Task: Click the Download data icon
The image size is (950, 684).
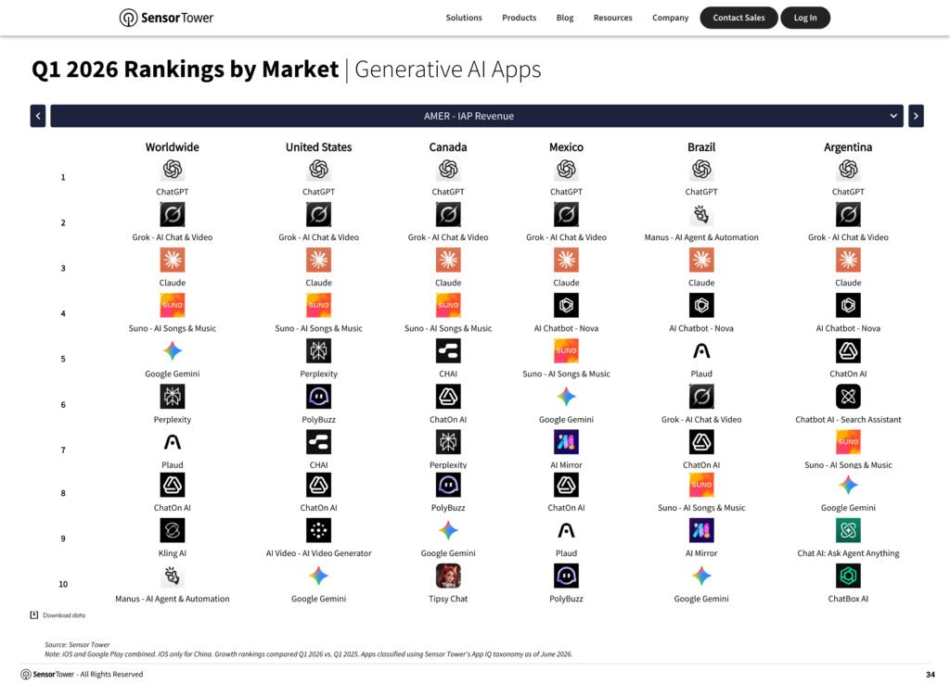Action: (x=34, y=615)
